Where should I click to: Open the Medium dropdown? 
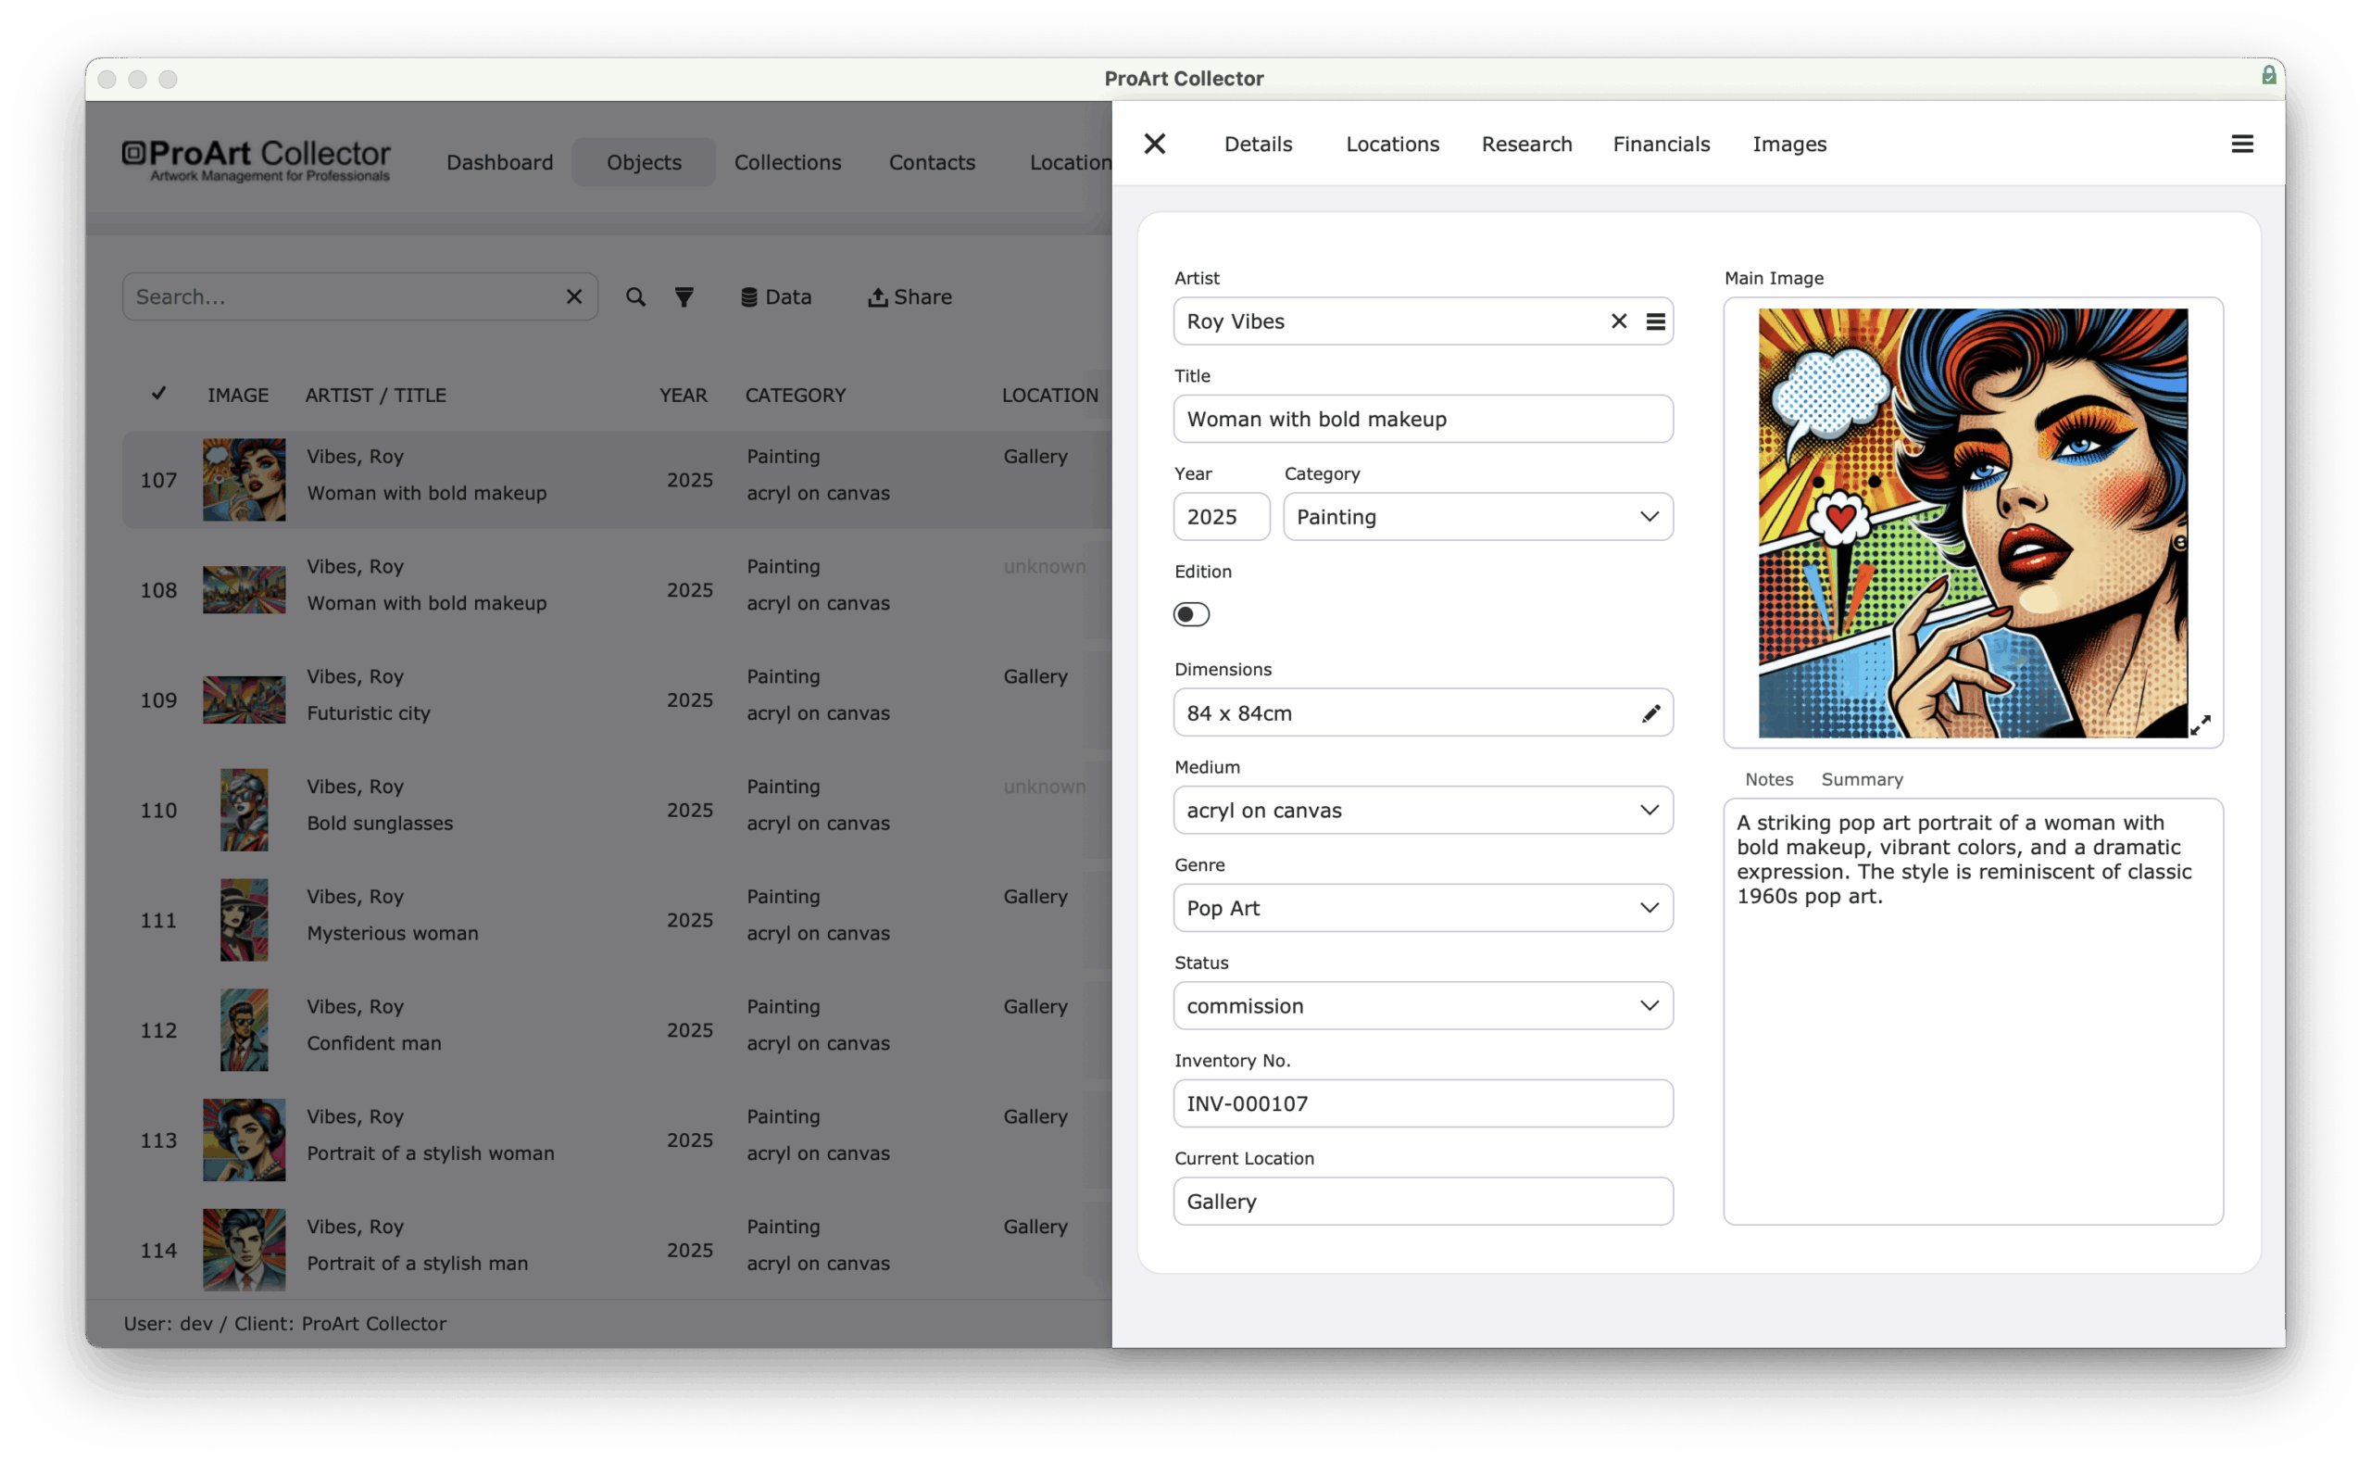1423,810
